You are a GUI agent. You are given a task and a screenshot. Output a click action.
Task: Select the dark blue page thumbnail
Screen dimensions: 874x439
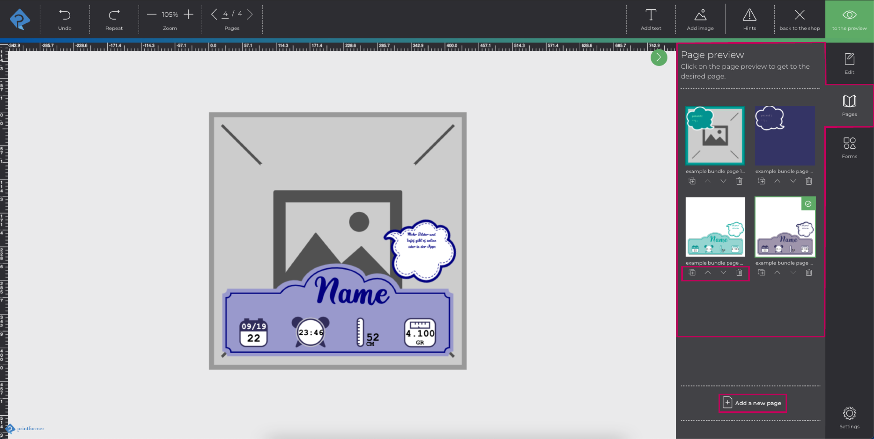tap(785, 136)
